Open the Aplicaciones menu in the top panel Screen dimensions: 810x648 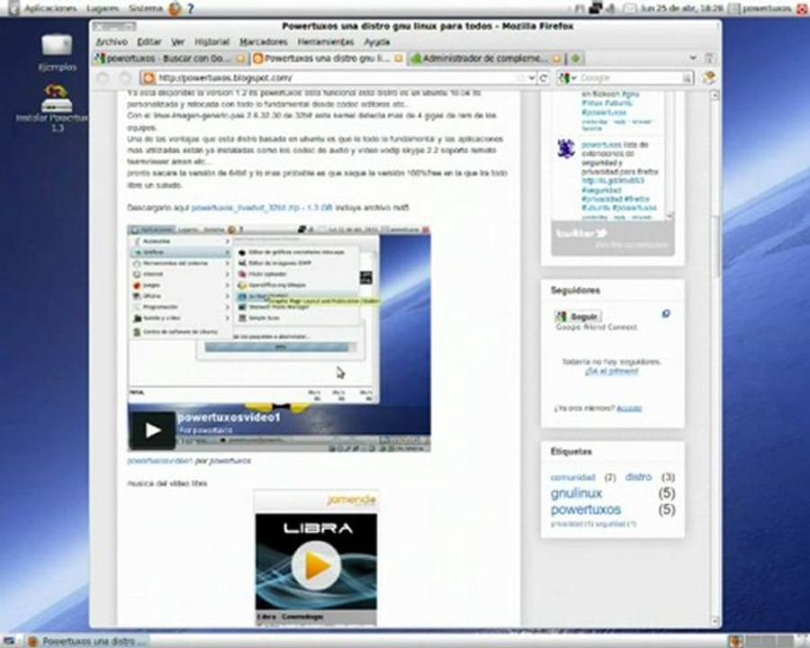[x=50, y=8]
